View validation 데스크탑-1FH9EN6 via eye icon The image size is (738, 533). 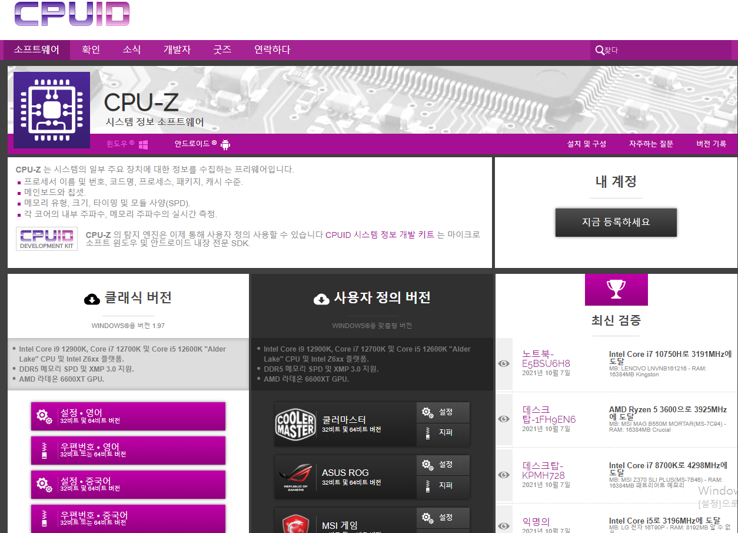[x=504, y=419]
